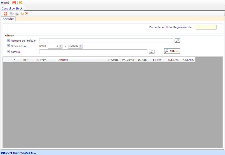Disable the Familia filter checkbox
The width and height of the screenshot is (225, 155).
(x=8, y=52)
